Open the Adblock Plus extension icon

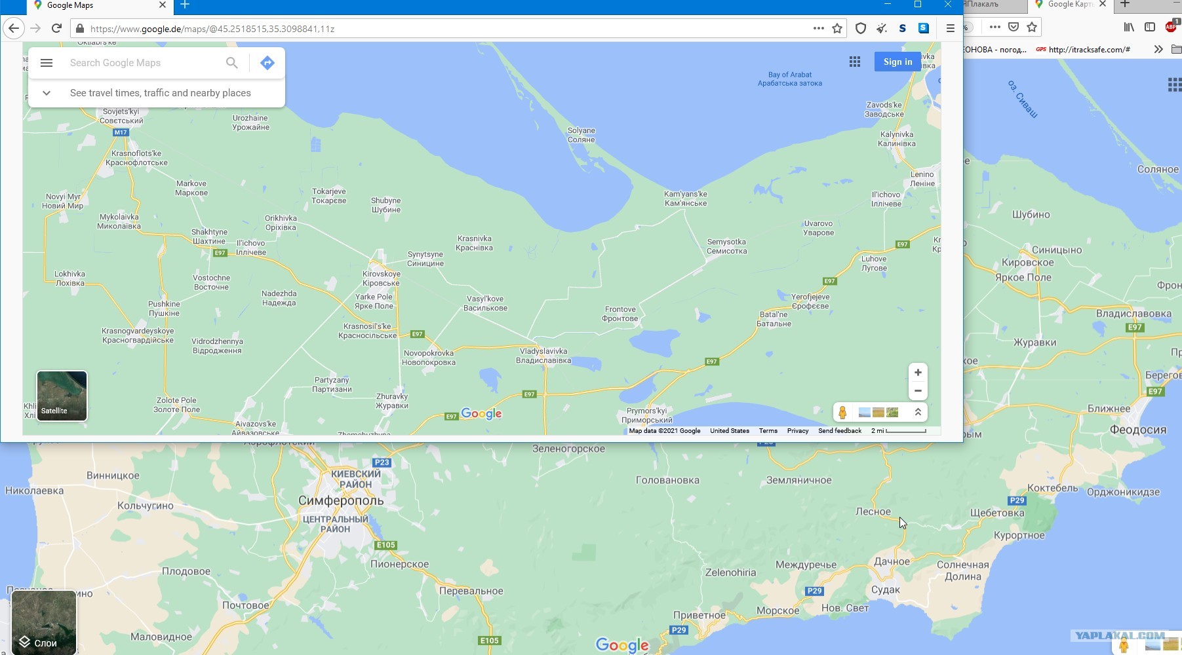(x=1172, y=27)
